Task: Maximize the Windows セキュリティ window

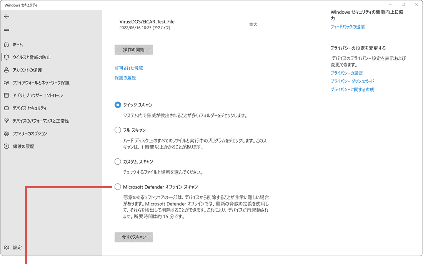Action: click(403, 5)
